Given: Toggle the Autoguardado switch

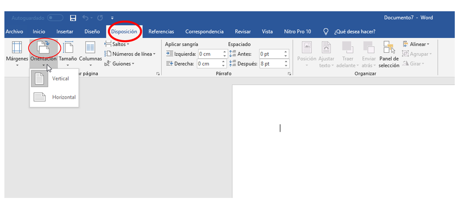Looking at the screenshot, I should click(x=55, y=18).
